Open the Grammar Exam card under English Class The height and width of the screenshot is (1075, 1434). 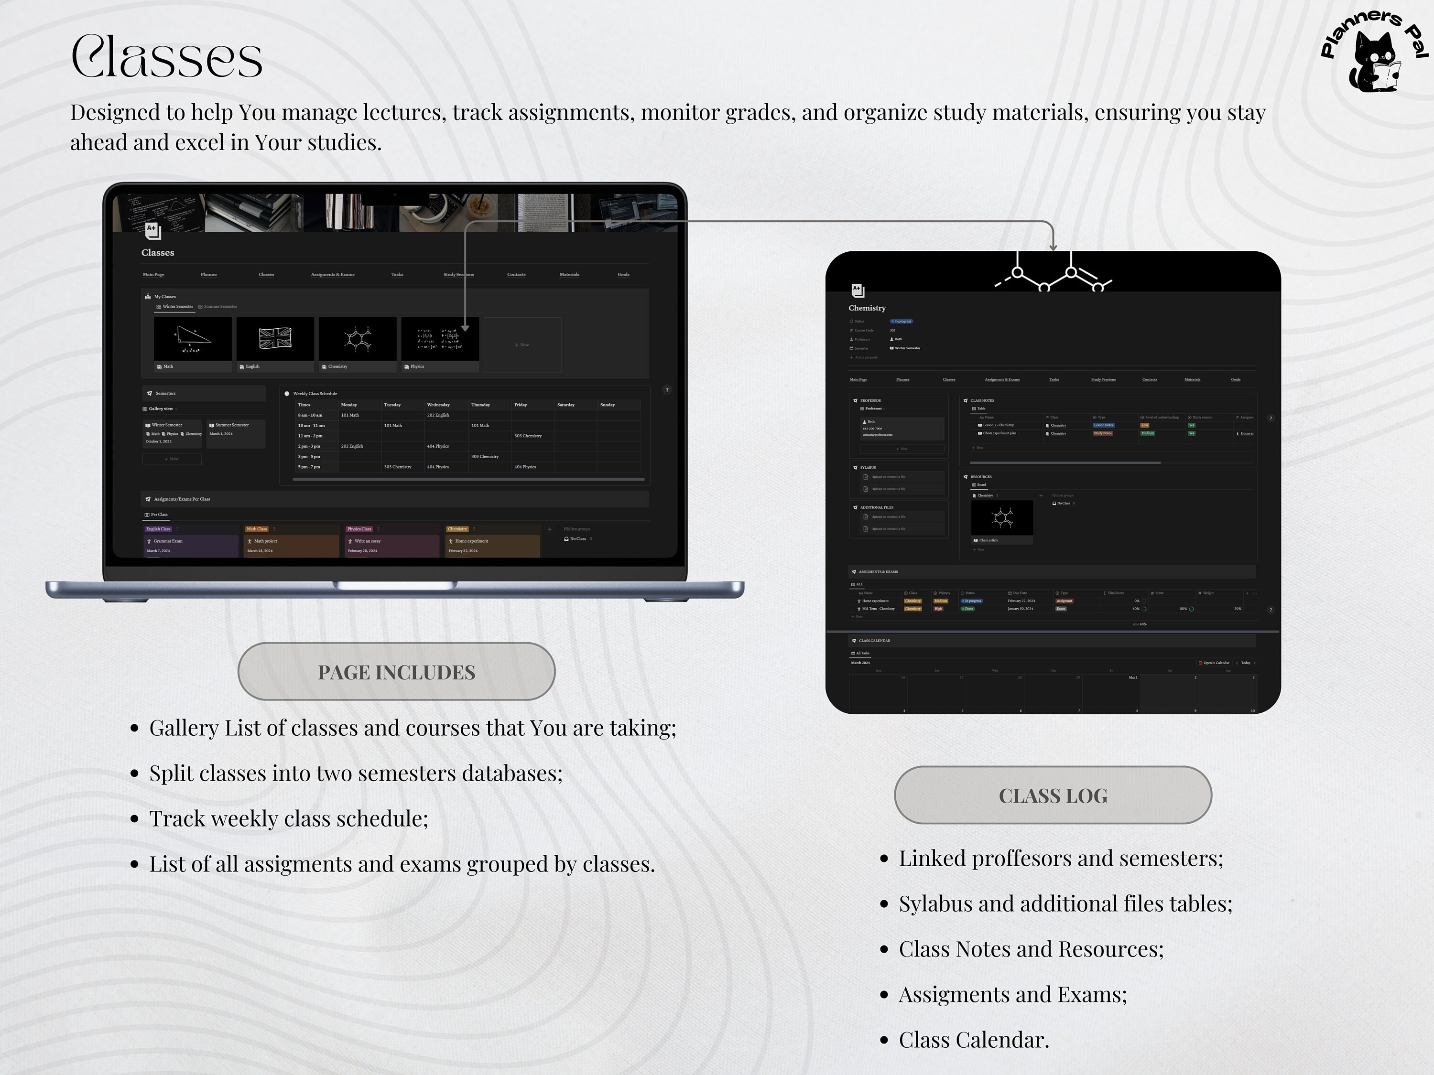tap(191, 546)
